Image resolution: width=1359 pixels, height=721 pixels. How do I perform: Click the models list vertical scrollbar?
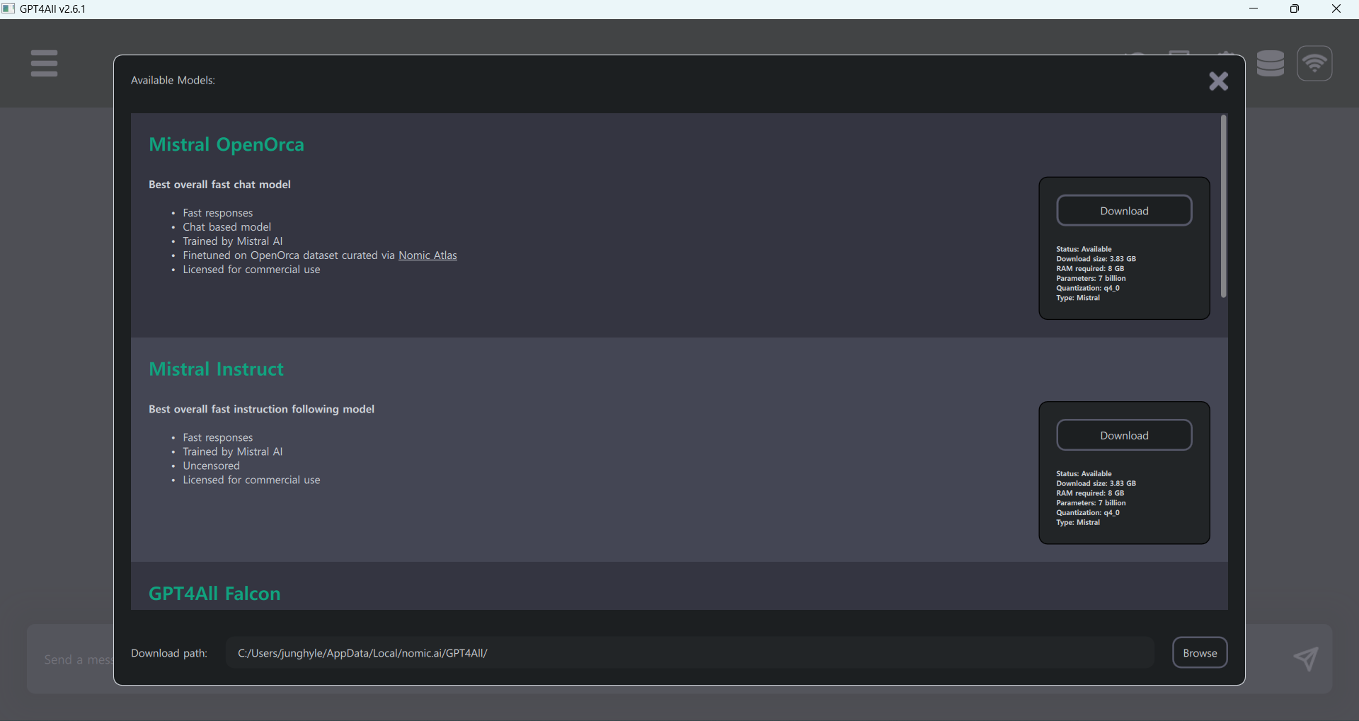click(1223, 206)
